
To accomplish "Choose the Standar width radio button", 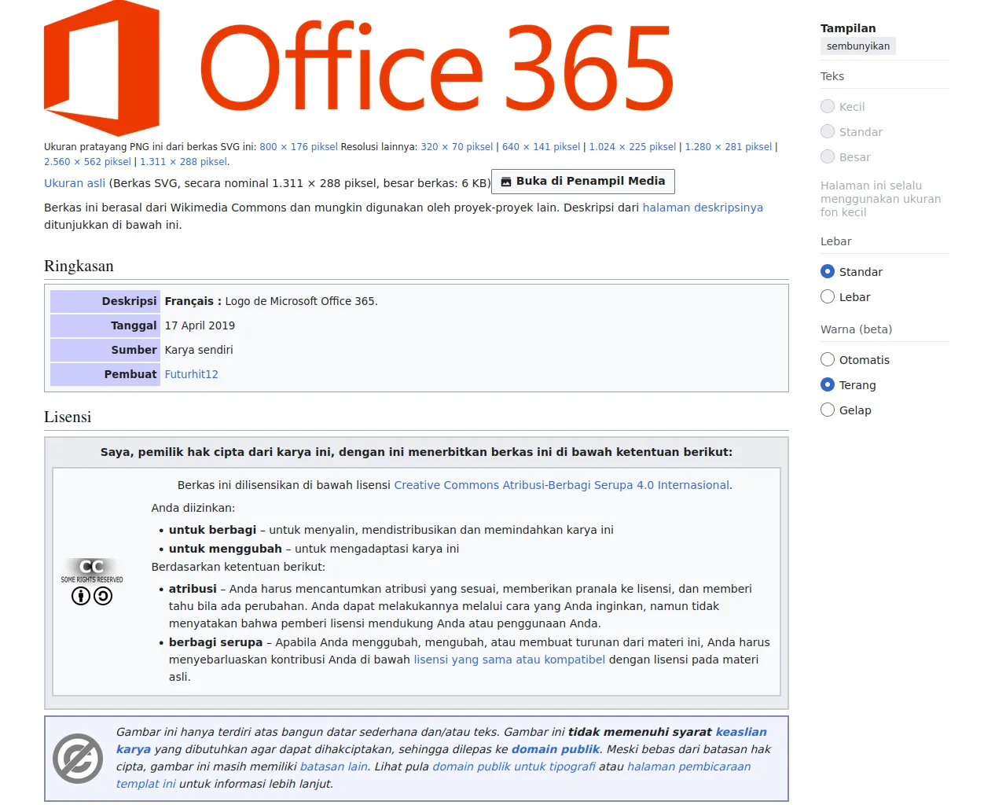I will [x=828, y=272].
